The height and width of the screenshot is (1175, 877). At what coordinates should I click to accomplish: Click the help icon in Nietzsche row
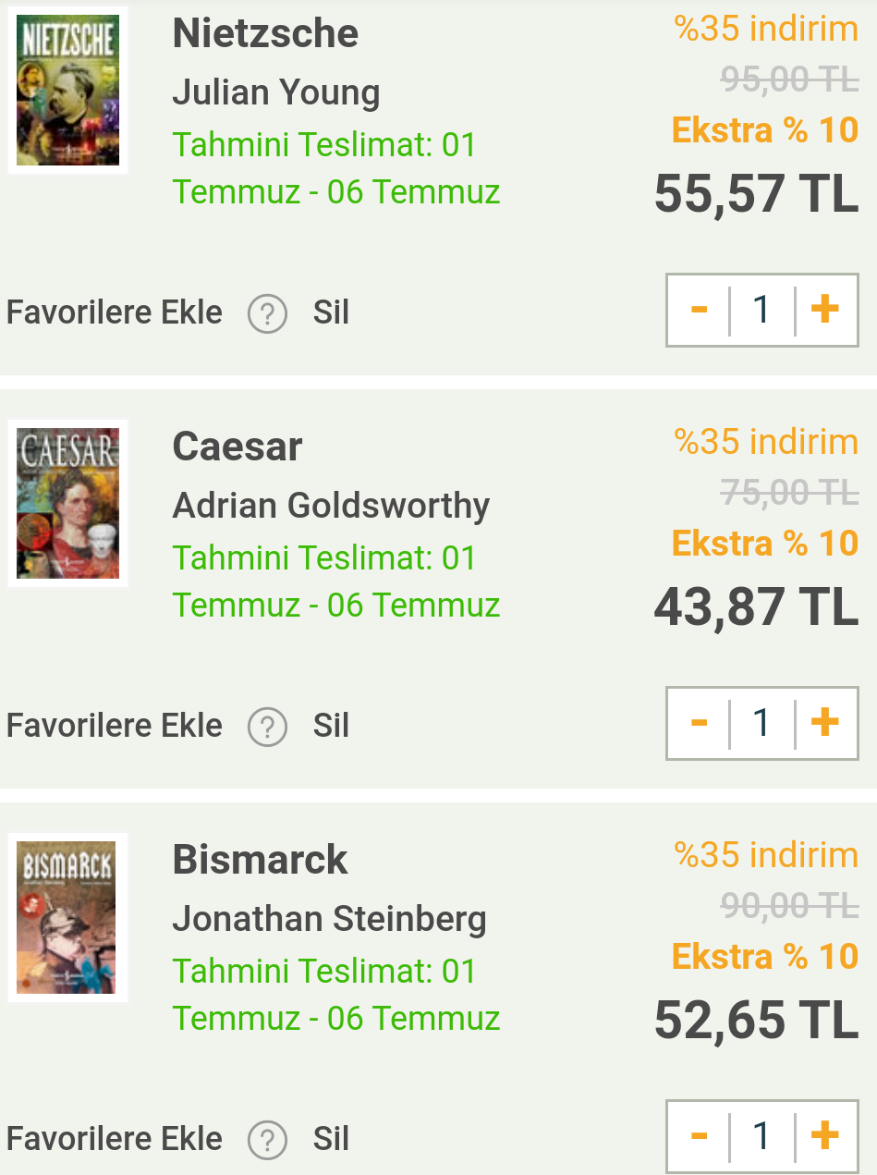click(267, 313)
